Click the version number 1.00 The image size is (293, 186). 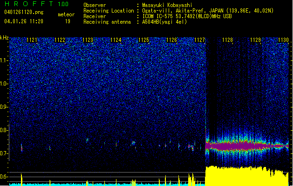click(x=63, y=4)
